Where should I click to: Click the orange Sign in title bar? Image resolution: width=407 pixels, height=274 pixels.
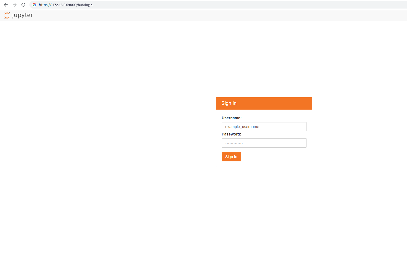(264, 103)
